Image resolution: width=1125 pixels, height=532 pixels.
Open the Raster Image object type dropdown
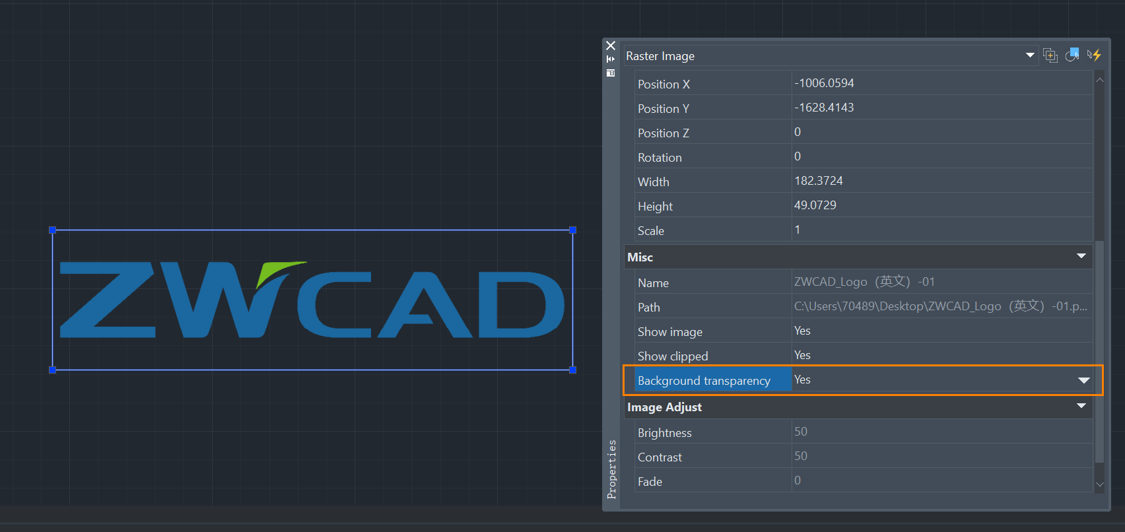1030,55
